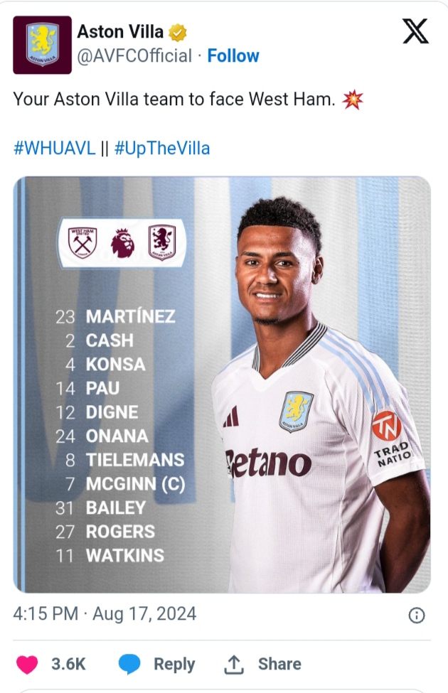Screen dimensions: 448x693
Task: Click the Aston Villa display name
Action: 120,31
